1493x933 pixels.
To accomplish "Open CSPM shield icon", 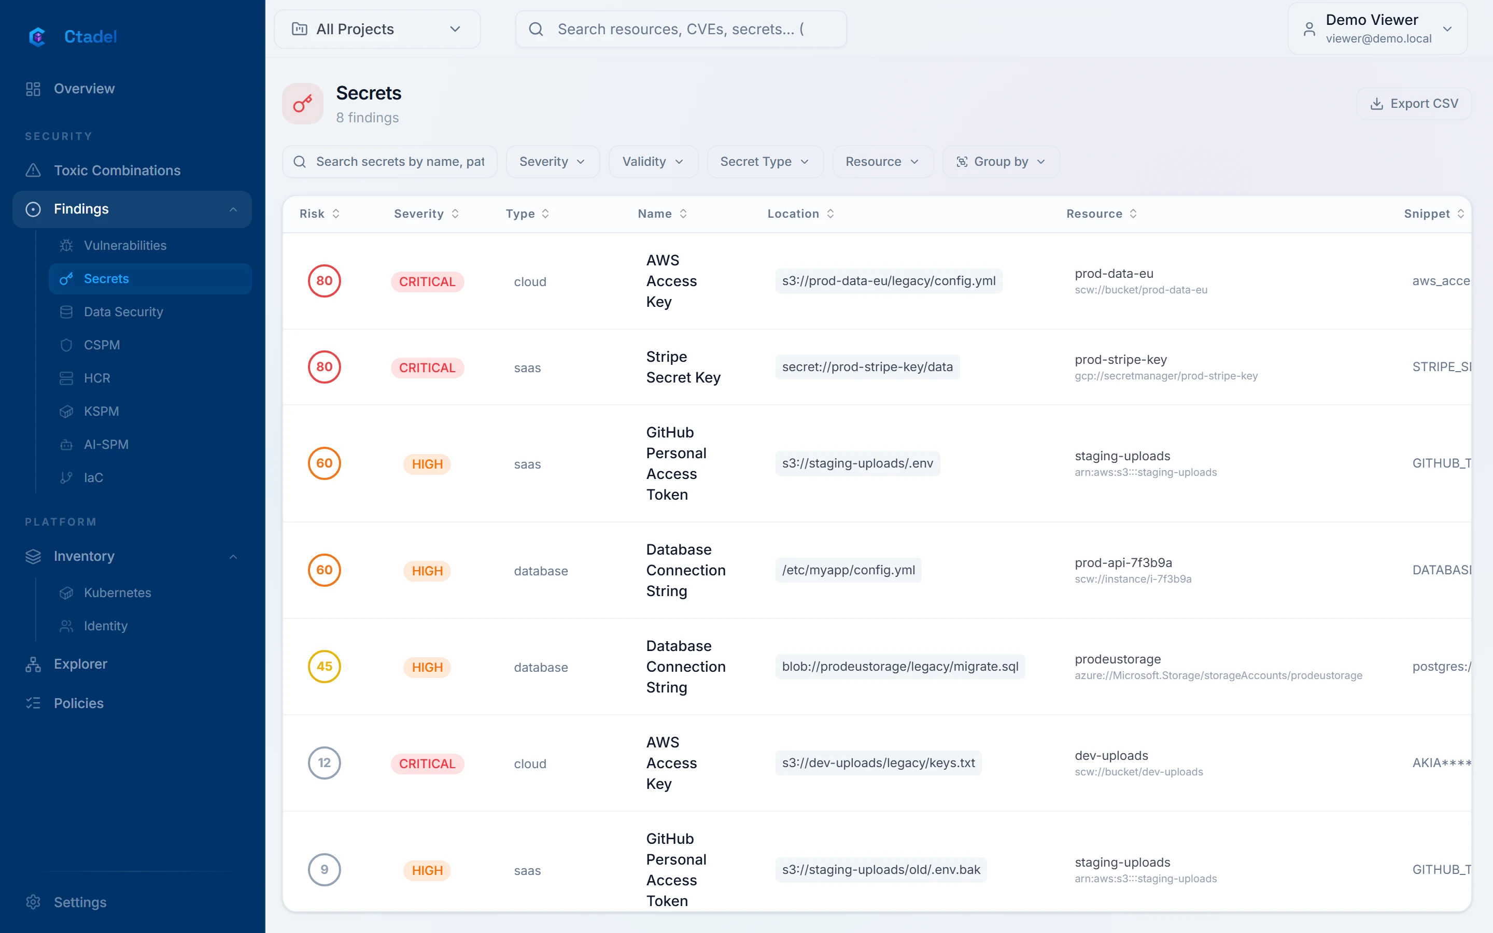I will point(67,345).
